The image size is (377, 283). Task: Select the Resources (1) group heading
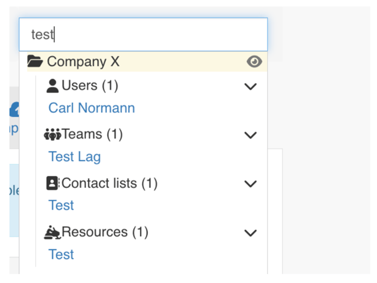[105, 232]
